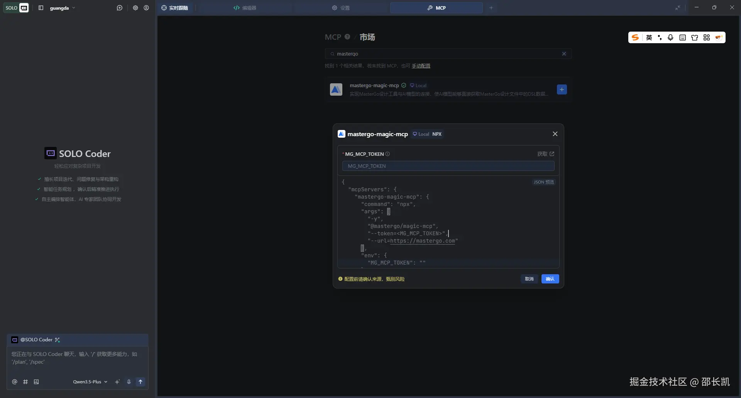
Task: Open the IME toolbox grid icon
Action: 707,37
